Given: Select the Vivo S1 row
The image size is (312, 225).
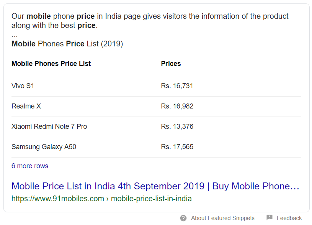Looking at the screenshot, I should (157, 86).
